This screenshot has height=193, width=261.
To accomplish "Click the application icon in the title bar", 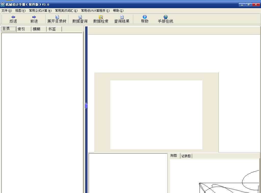I will pos(3,5).
